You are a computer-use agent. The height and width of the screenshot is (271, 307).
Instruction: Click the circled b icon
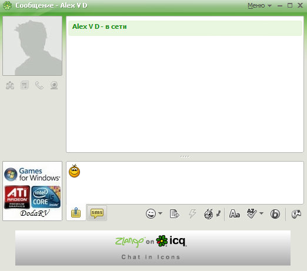(x=275, y=214)
